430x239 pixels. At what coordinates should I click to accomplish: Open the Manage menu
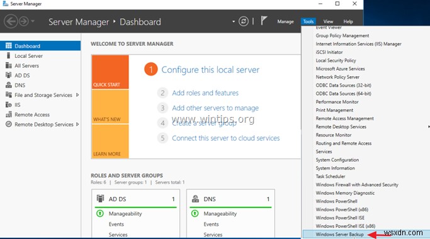tap(285, 21)
